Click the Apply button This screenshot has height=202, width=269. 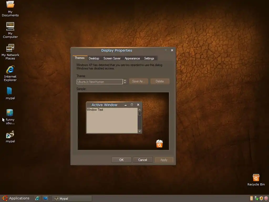[164, 160]
